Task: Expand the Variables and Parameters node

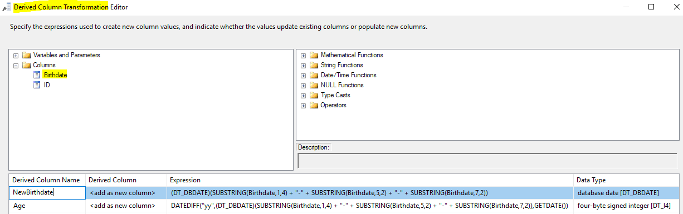Action: coord(16,56)
